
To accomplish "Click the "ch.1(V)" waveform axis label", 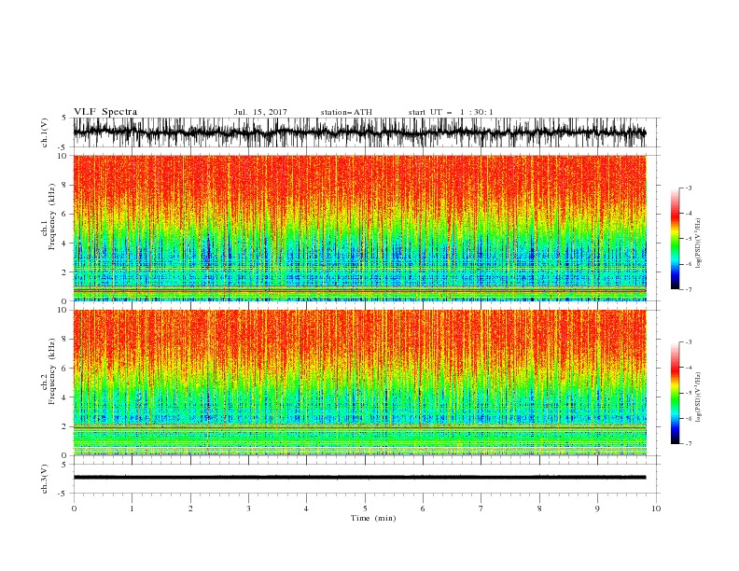I will (x=45, y=132).
